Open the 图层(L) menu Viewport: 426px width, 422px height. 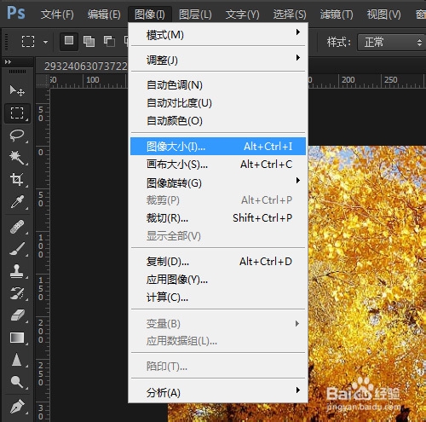[195, 14]
